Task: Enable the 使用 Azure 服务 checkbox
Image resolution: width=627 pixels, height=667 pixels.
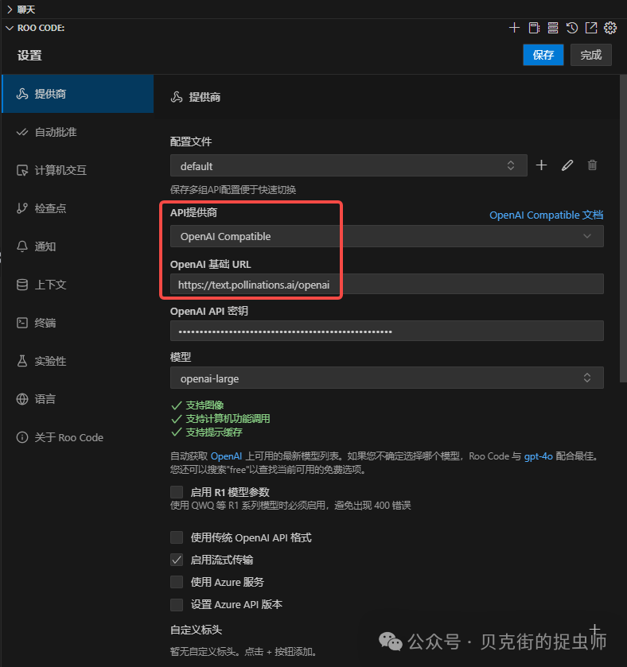Action: tap(177, 581)
